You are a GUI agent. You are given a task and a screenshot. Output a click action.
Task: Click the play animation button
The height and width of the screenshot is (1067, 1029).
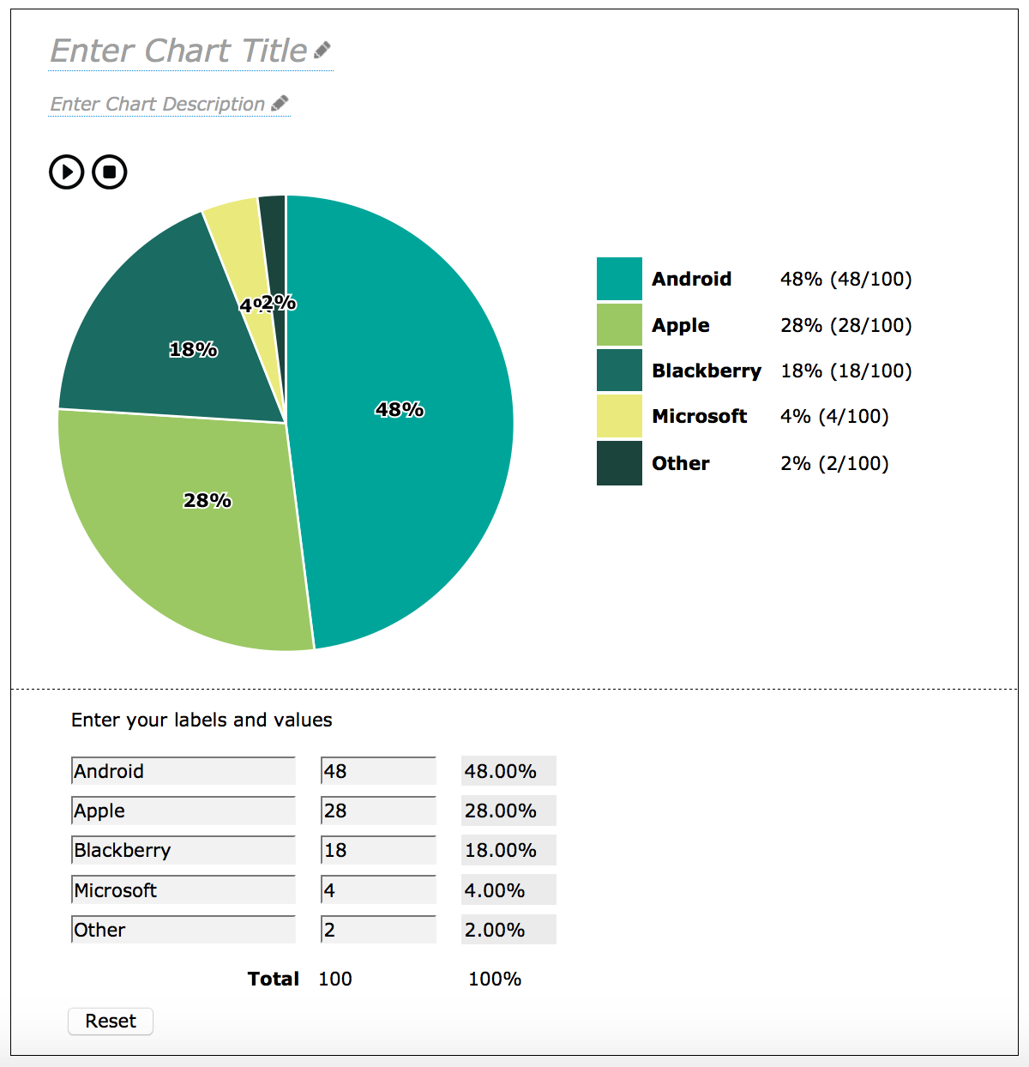tap(66, 172)
